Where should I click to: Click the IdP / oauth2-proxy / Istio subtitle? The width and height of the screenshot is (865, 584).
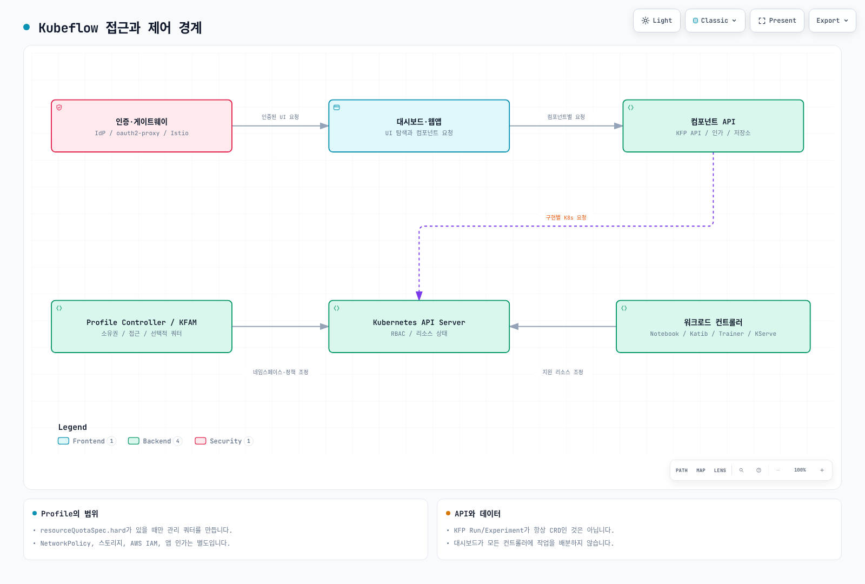click(x=142, y=133)
